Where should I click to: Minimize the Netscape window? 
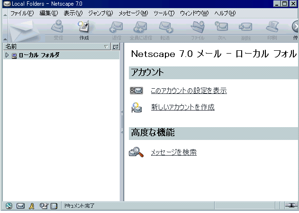(277, 4)
